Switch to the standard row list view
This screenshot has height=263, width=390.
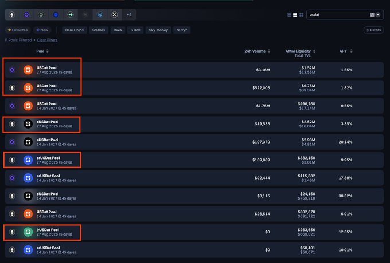(x=295, y=15)
